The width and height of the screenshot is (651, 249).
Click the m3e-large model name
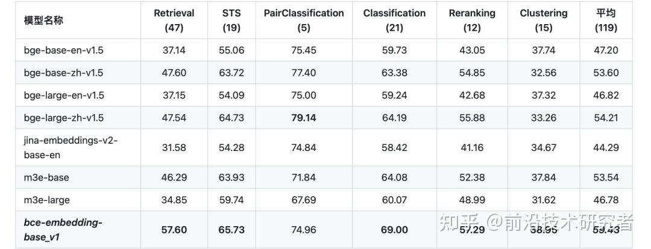(47, 200)
